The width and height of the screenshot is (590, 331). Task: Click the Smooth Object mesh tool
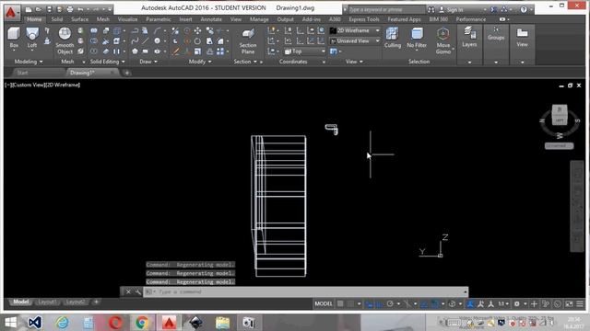65,40
